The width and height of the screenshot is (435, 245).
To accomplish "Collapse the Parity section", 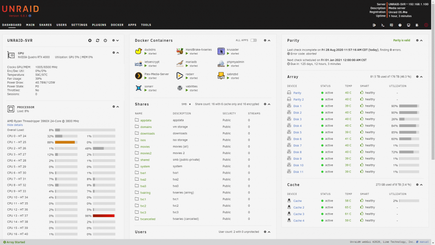I will (x=422, y=40).
